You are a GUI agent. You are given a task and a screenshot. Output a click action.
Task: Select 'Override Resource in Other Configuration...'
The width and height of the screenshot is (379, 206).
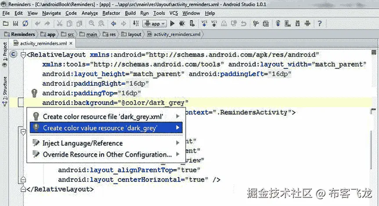106,154
